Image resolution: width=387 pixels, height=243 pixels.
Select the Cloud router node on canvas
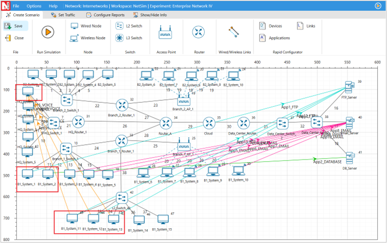(x=208, y=123)
